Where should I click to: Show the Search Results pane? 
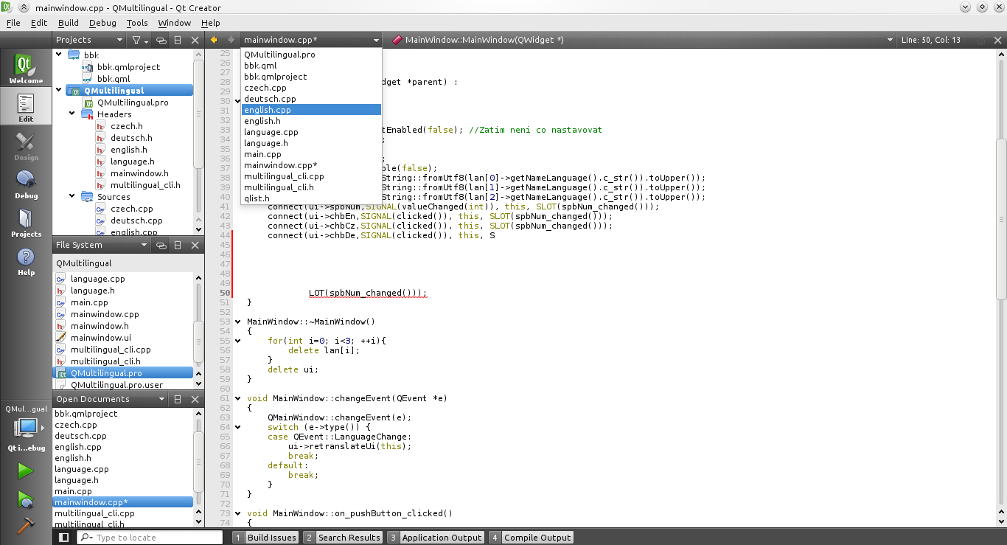click(x=343, y=538)
